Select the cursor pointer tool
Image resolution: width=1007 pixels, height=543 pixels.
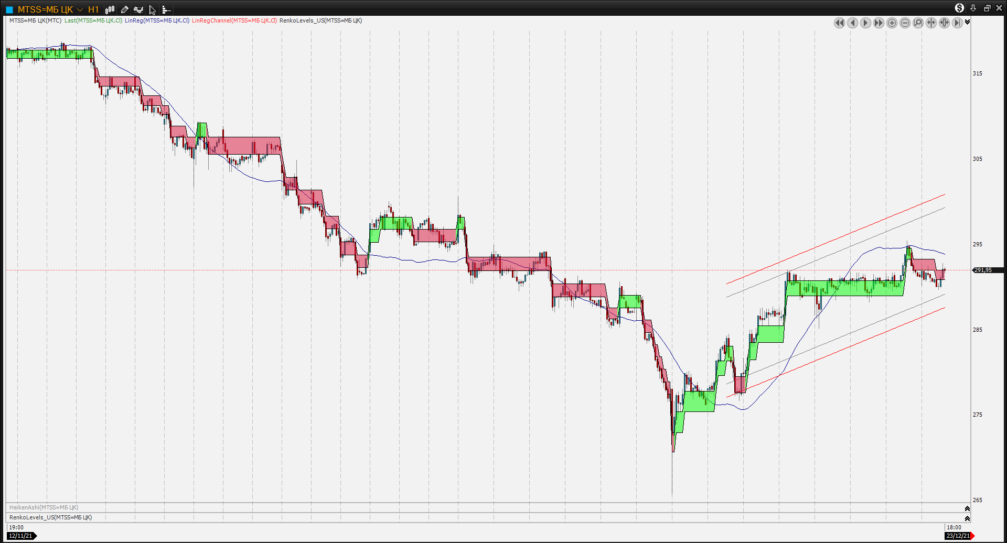[x=152, y=9]
